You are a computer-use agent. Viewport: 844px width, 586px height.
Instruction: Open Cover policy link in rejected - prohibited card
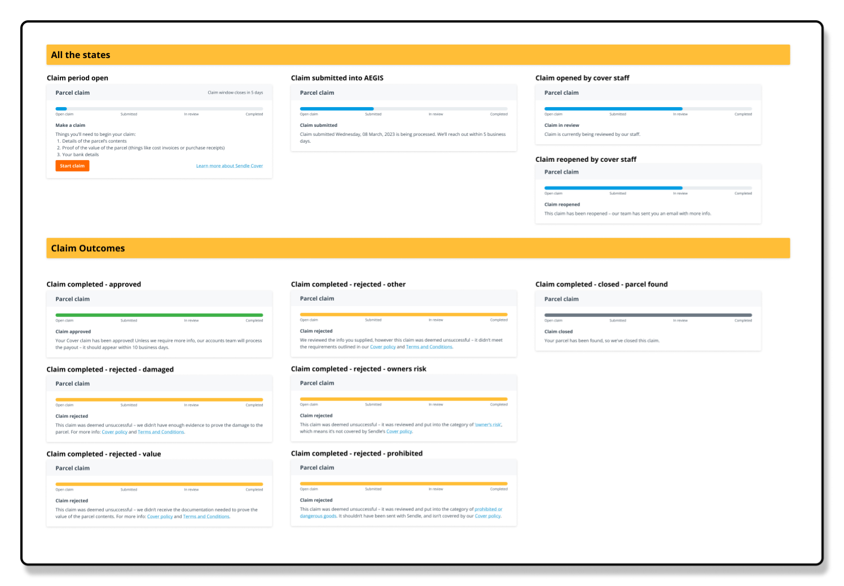(487, 516)
